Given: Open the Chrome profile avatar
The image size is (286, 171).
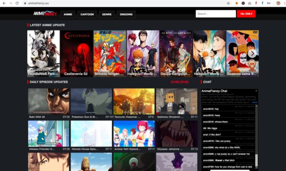Looking at the screenshot, I should 278,3.
